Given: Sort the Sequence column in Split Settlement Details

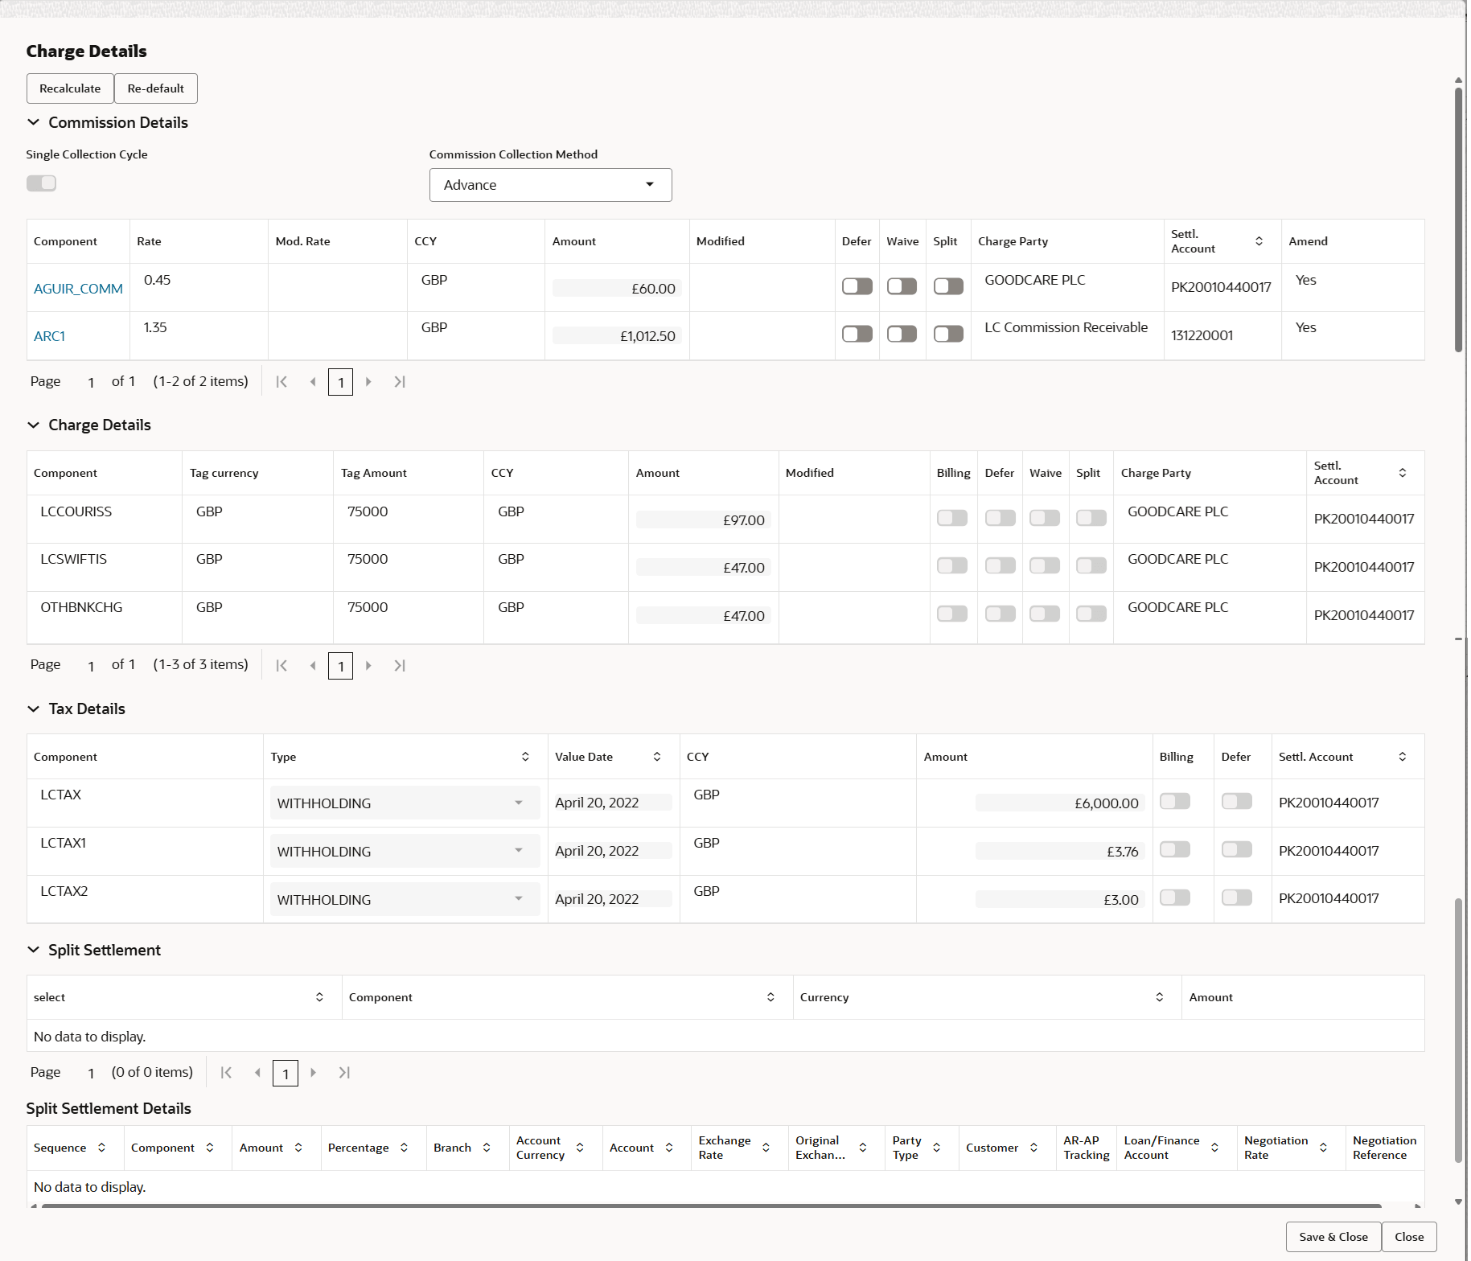Looking at the screenshot, I should 102,1148.
